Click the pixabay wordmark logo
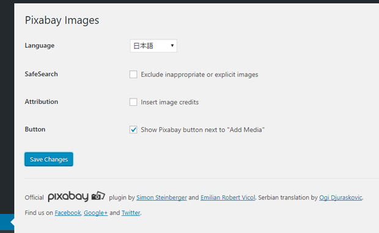The width and height of the screenshot is (379, 233). click(x=68, y=196)
